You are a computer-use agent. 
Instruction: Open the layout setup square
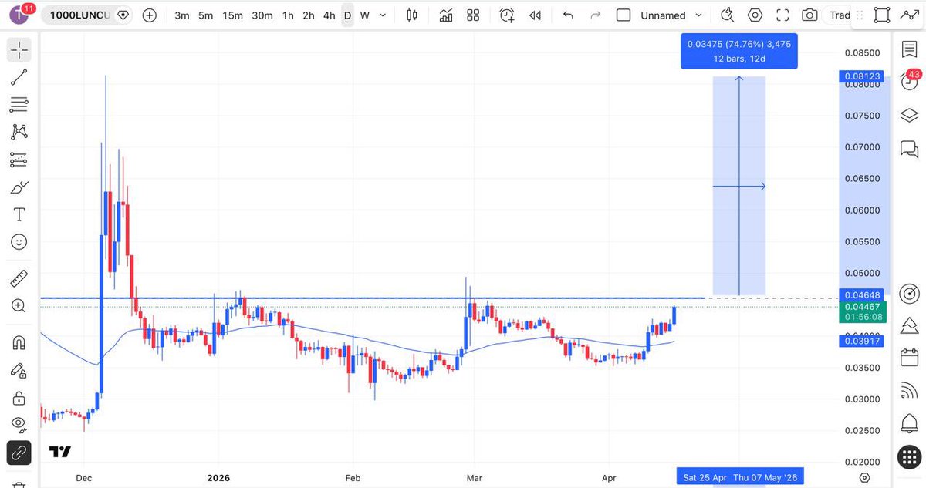tap(624, 15)
